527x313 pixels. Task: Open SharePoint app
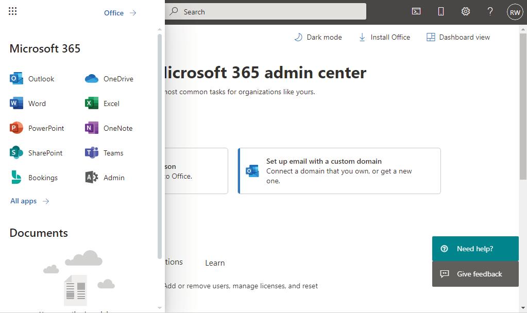[x=36, y=153]
